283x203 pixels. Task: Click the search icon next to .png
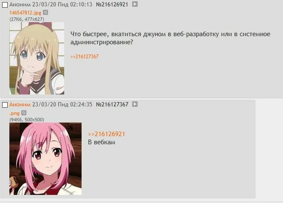[x=24, y=113]
